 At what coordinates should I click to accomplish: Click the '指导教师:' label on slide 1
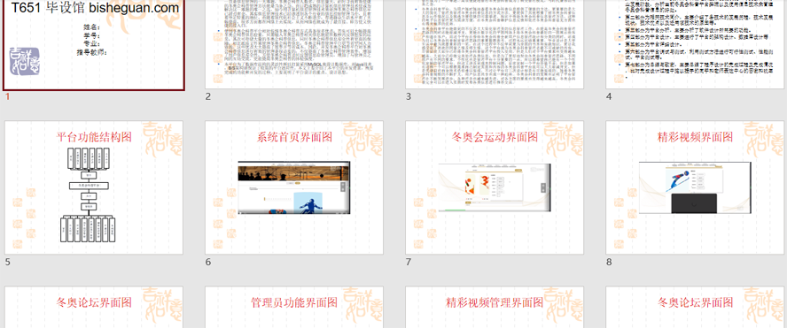pos(92,52)
